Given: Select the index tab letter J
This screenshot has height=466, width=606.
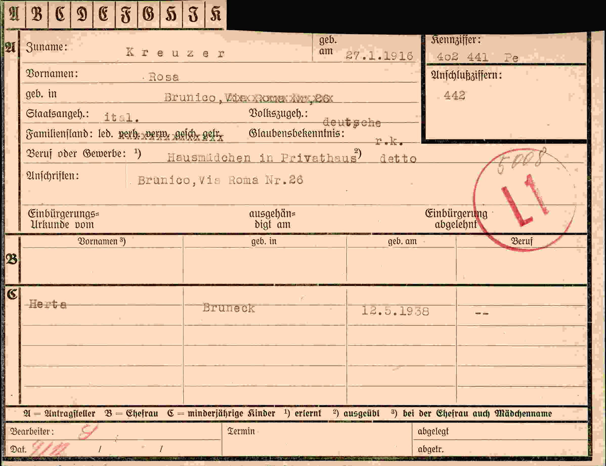Looking at the screenshot, I should 193,14.
